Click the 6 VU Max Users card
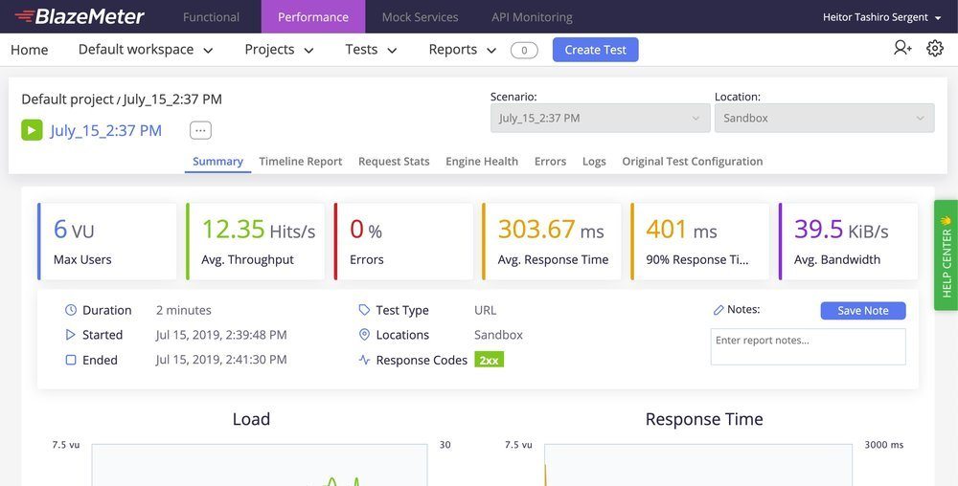The image size is (958, 486). pyautogui.click(x=107, y=241)
